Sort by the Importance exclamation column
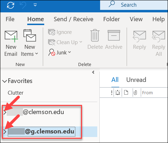Viewport: 168px width, 143px height. 112,93
